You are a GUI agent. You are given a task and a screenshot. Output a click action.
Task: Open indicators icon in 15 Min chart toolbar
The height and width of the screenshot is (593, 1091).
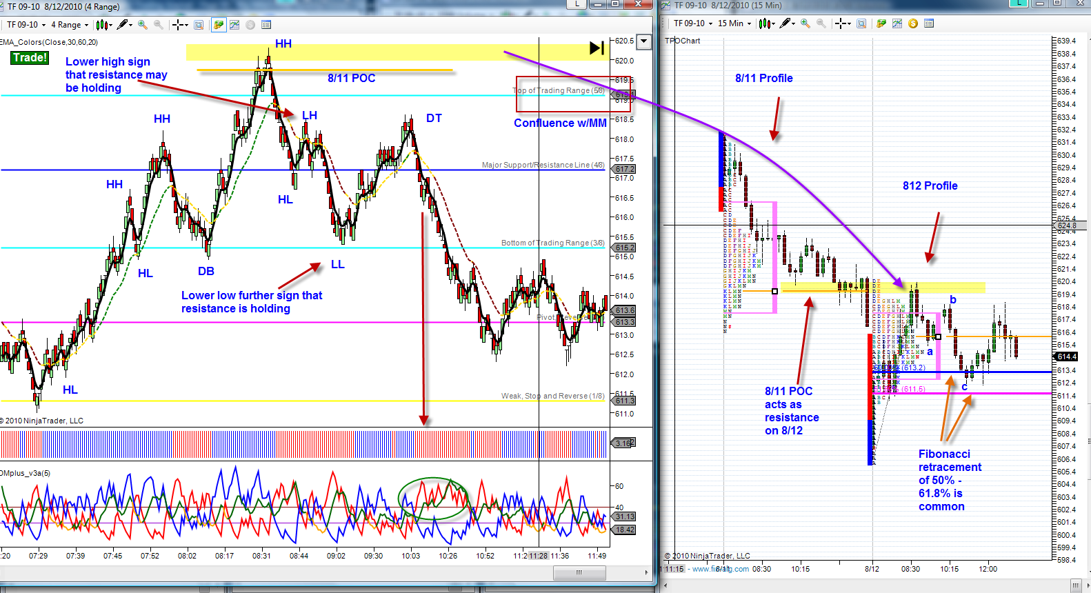tap(897, 23)
